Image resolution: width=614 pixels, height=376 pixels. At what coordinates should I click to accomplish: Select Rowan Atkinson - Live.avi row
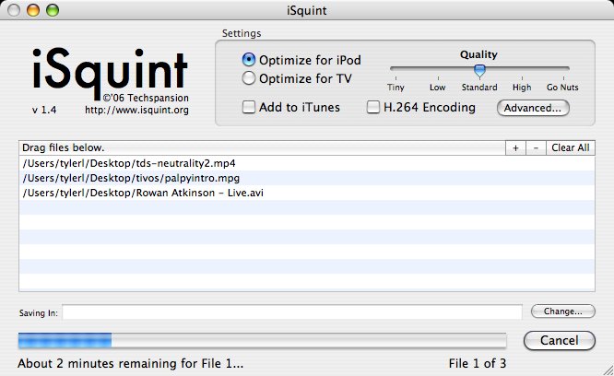[307, 193]
